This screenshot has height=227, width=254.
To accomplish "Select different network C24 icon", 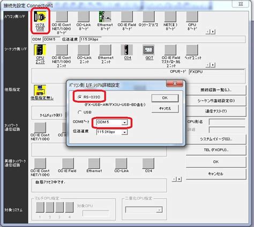I will tap(148, 163).
